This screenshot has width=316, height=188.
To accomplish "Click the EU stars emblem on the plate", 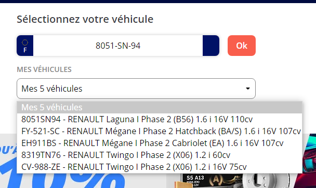I will [25, 42].
